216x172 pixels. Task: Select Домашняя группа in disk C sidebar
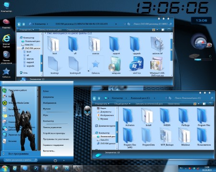tap(105, 126)
